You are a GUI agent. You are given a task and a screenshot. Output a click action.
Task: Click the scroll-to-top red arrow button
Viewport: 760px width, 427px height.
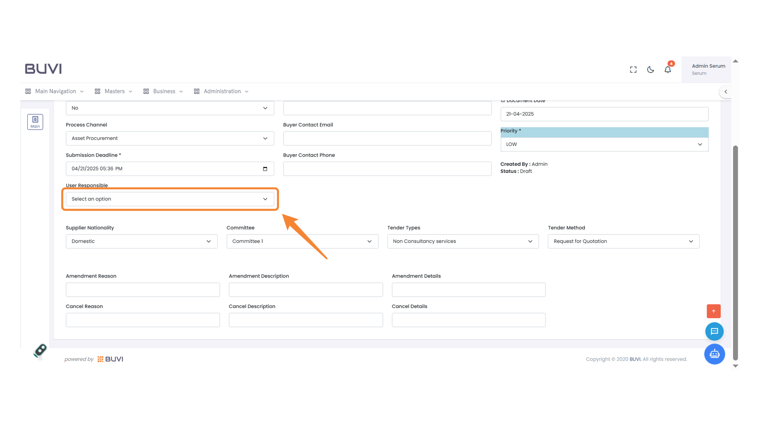pos(714,311)
